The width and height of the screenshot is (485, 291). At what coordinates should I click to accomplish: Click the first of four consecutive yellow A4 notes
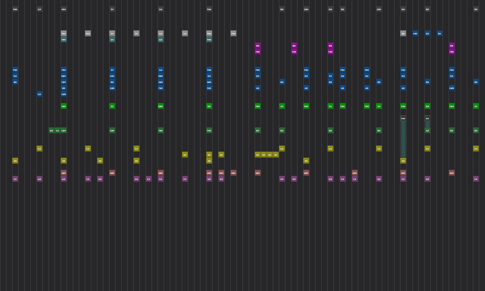(x=258, y=155)
